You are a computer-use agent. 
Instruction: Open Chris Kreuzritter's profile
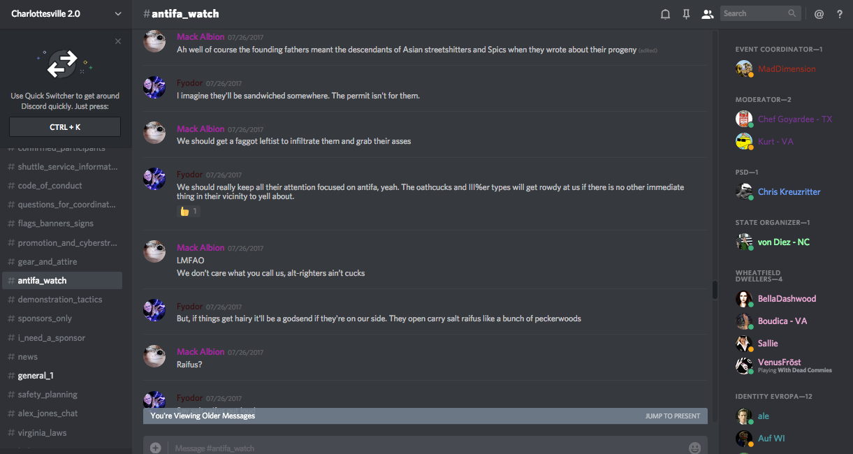789,192
